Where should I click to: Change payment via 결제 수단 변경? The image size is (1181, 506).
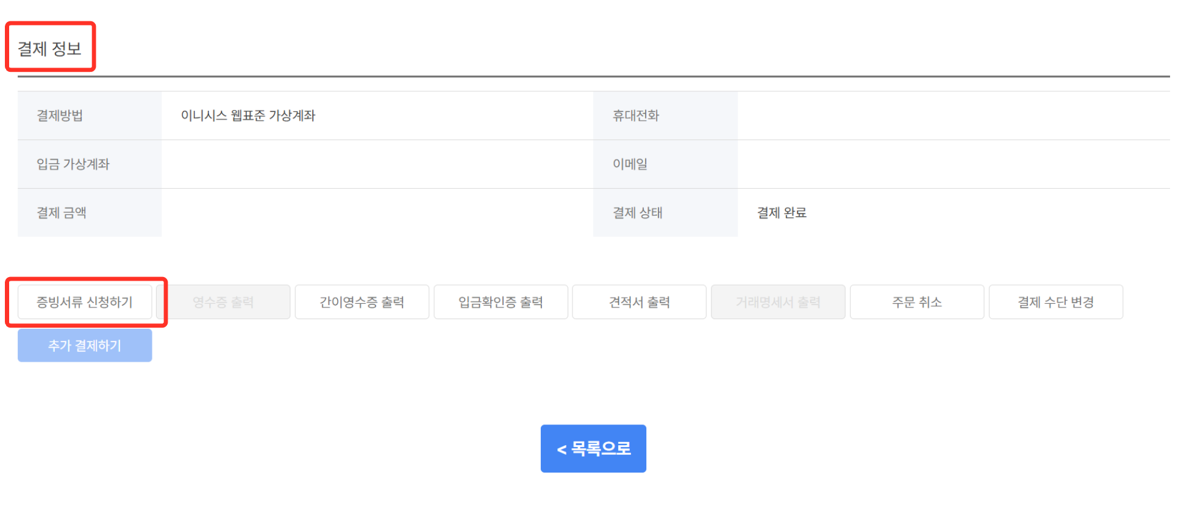1055,302
